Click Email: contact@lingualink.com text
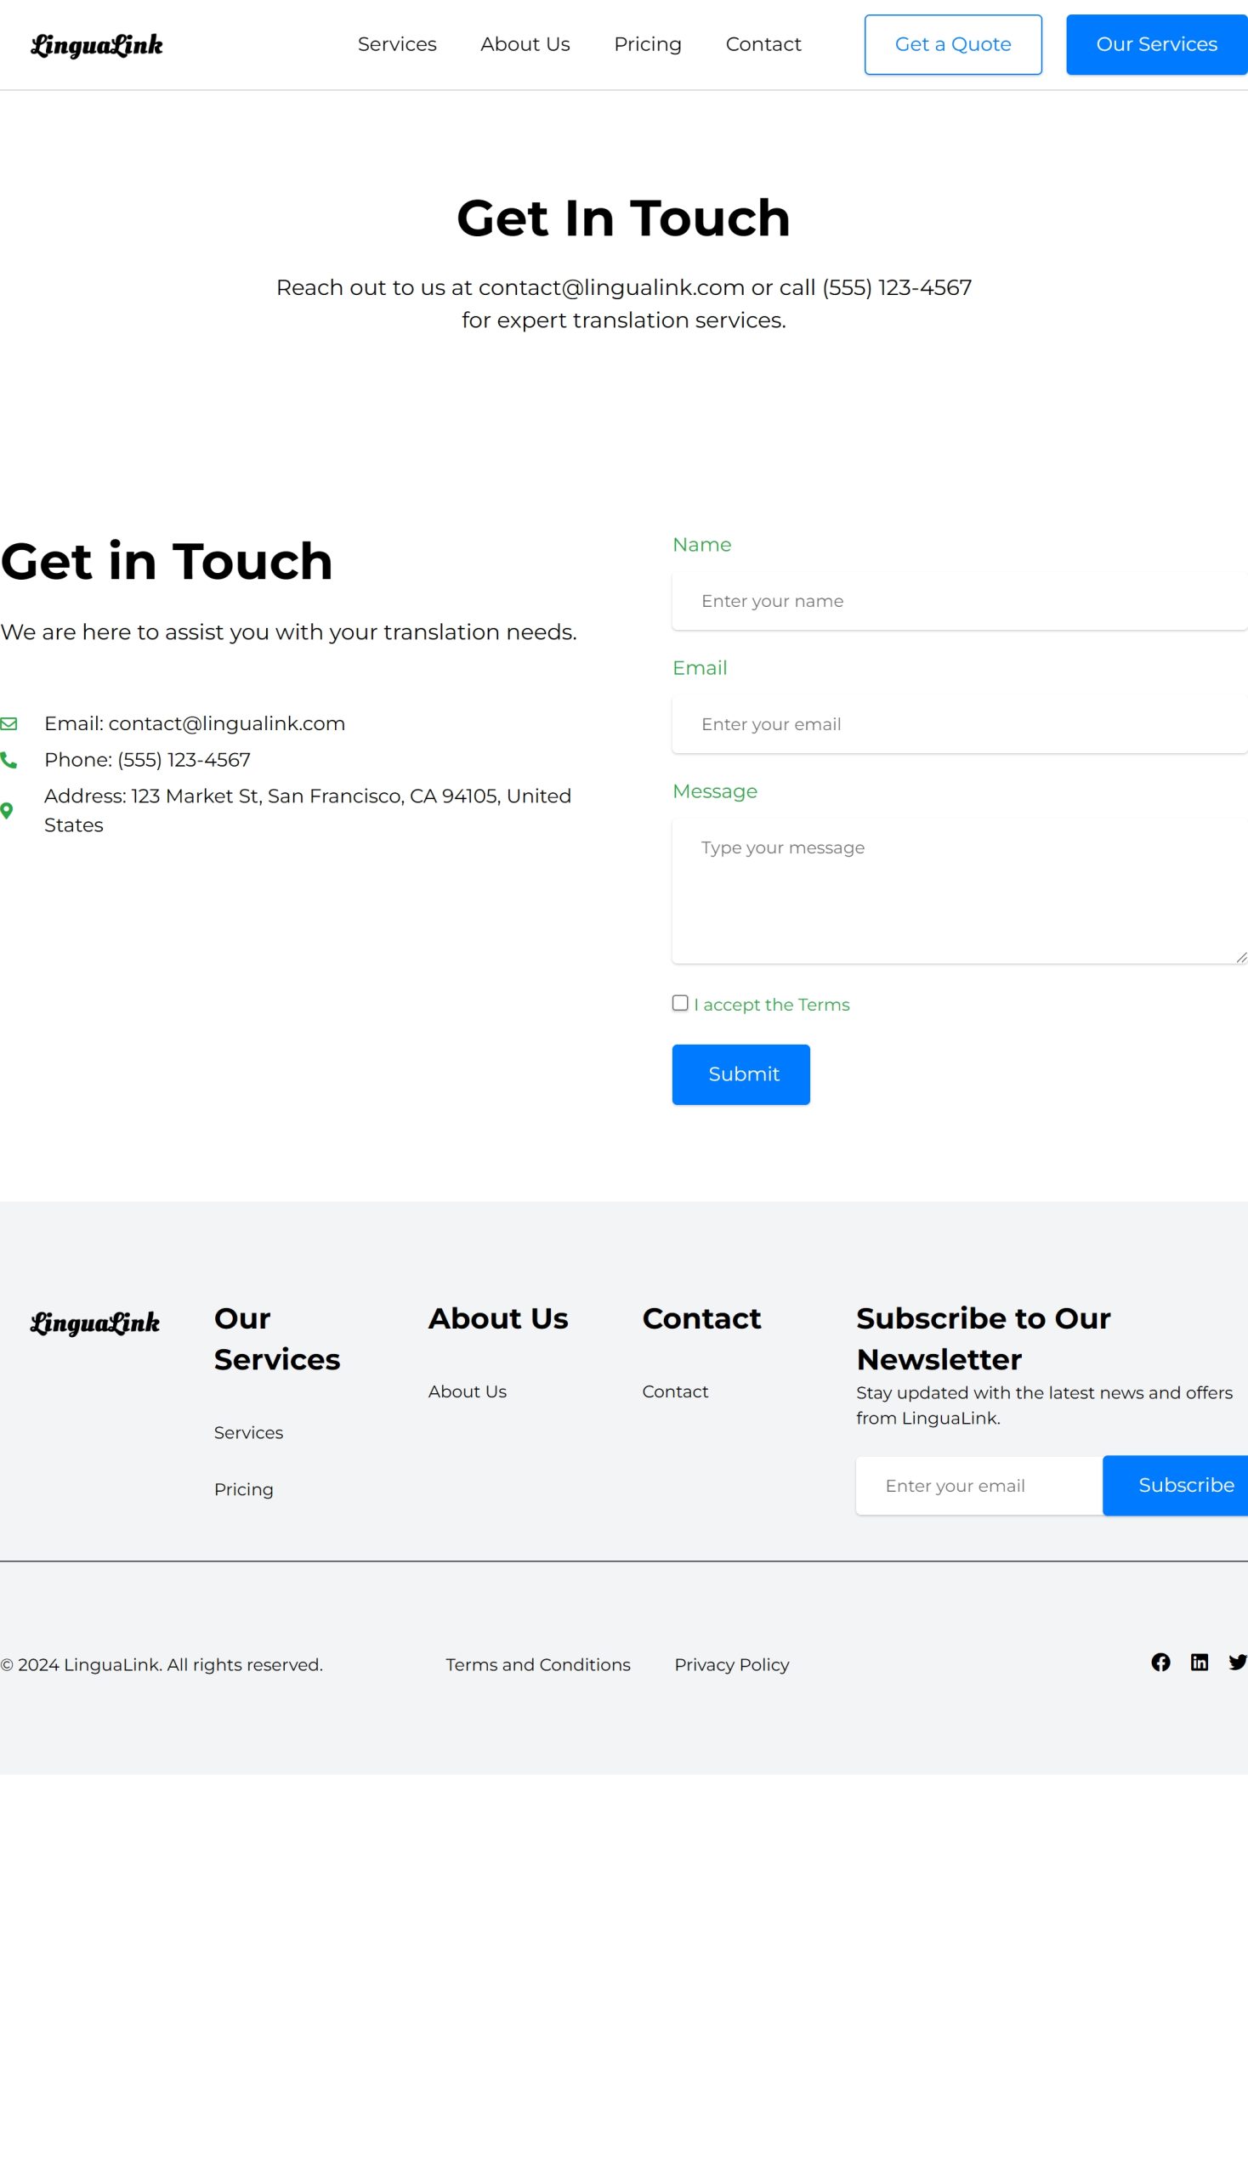Screen dimensions: 1248x2176 point(195,723)
